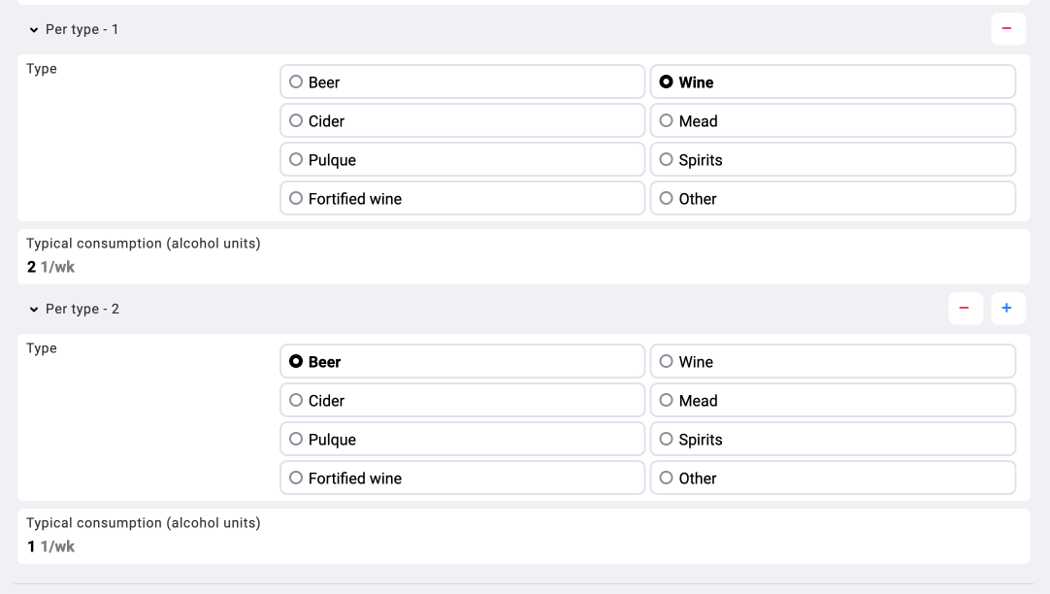Viewport: 1050px width, 594px height.
Task: Remove the Per type - 1 entry
Action: pos(1006,29)
